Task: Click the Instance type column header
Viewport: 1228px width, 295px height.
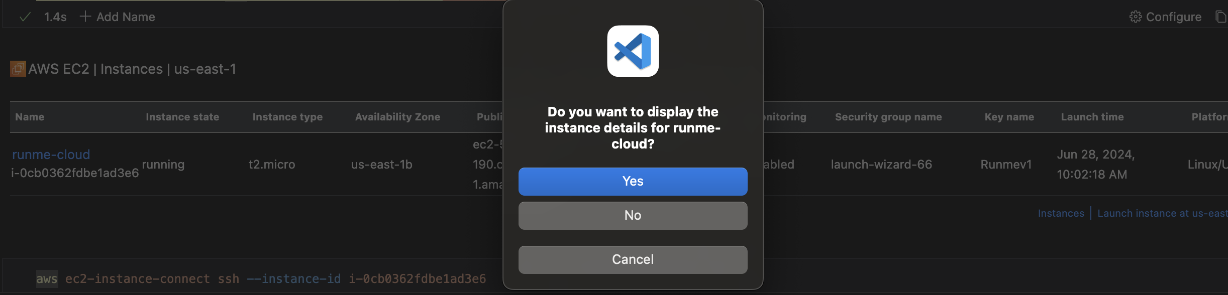Action: click(287, 117)
